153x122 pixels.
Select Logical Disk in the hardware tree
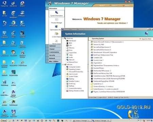click(71, 53)
